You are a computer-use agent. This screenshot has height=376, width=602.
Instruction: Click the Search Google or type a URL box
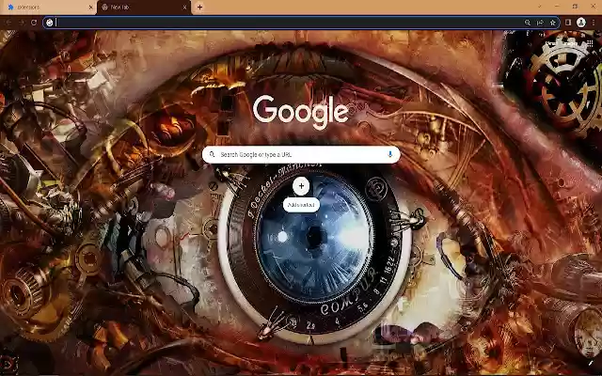point(301,154)
